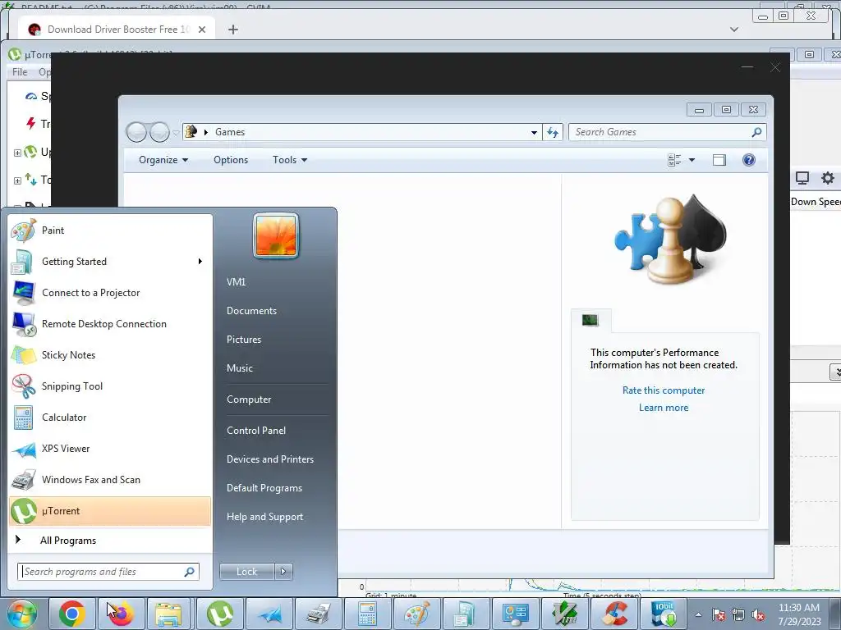The width and height of the screenshot is (841, 630).
Task: Switch to gVim taskbar icon
Action: [x=565, y=614]
